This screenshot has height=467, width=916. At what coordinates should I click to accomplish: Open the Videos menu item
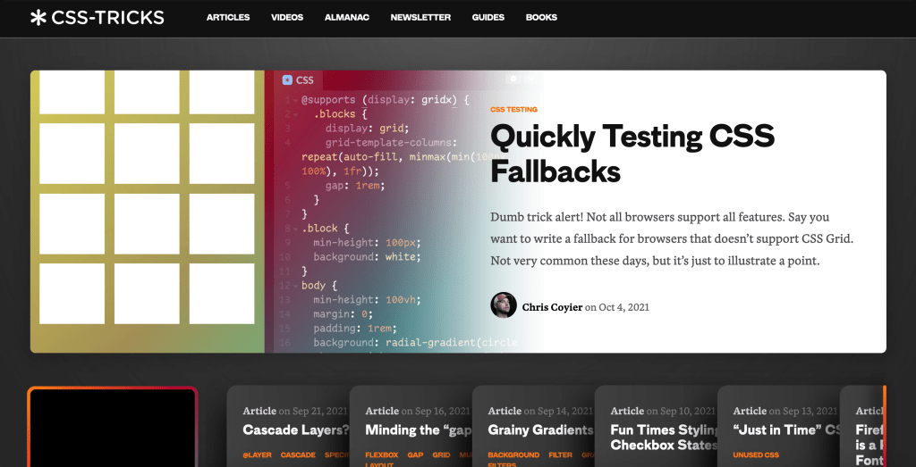point(287,18)
